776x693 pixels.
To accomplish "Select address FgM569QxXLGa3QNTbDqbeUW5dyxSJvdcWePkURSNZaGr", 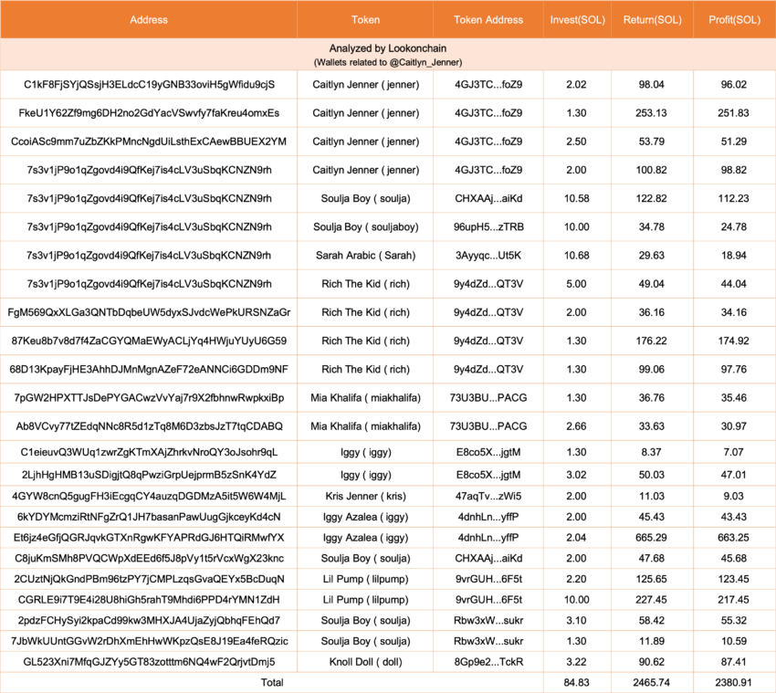I will (149, 312).
